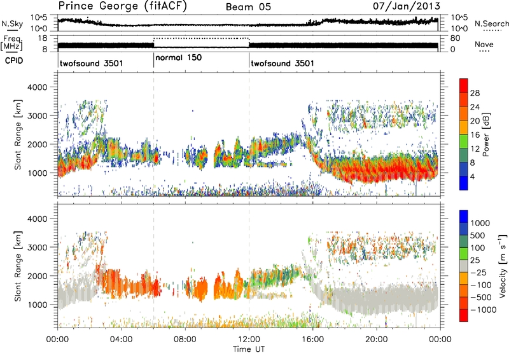Click the "Prince George (fitACF)" plot title
Image resolution: width=509 pixels, height=353 pixels.
[122, 6]
